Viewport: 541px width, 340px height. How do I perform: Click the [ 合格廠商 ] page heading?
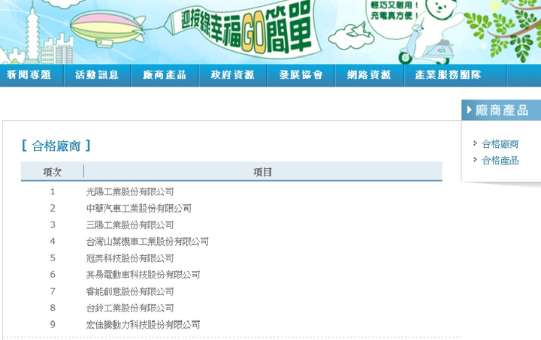click(56, 146)
